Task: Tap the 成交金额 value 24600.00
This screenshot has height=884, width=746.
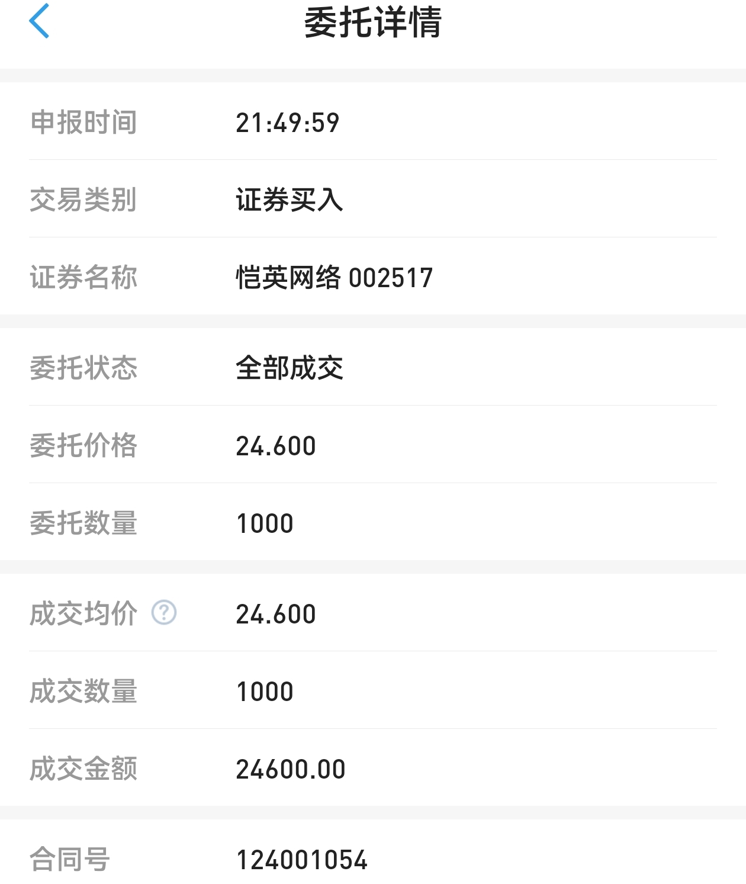Action: tap(291, 769)
